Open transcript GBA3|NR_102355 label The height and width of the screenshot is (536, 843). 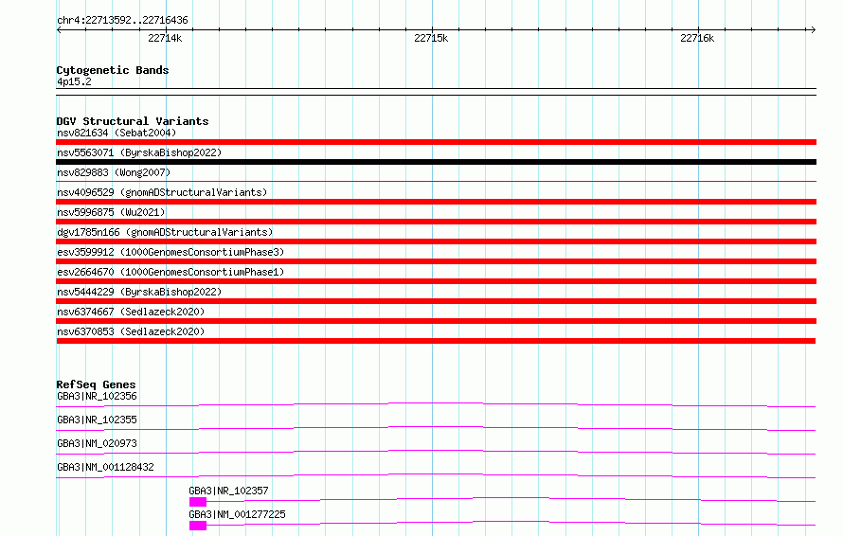(x=97, y=420)
